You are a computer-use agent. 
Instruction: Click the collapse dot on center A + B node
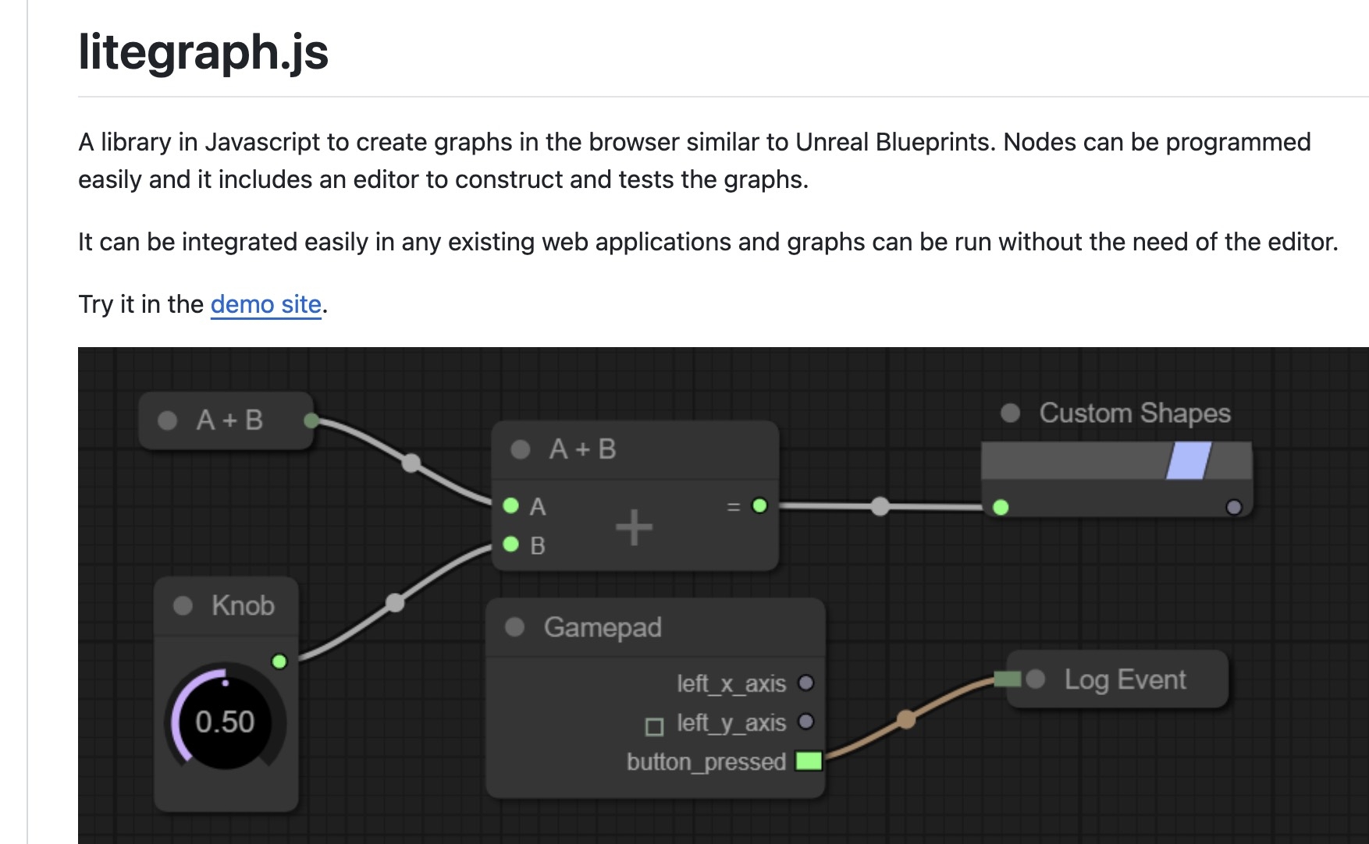[x=520, y=449]
